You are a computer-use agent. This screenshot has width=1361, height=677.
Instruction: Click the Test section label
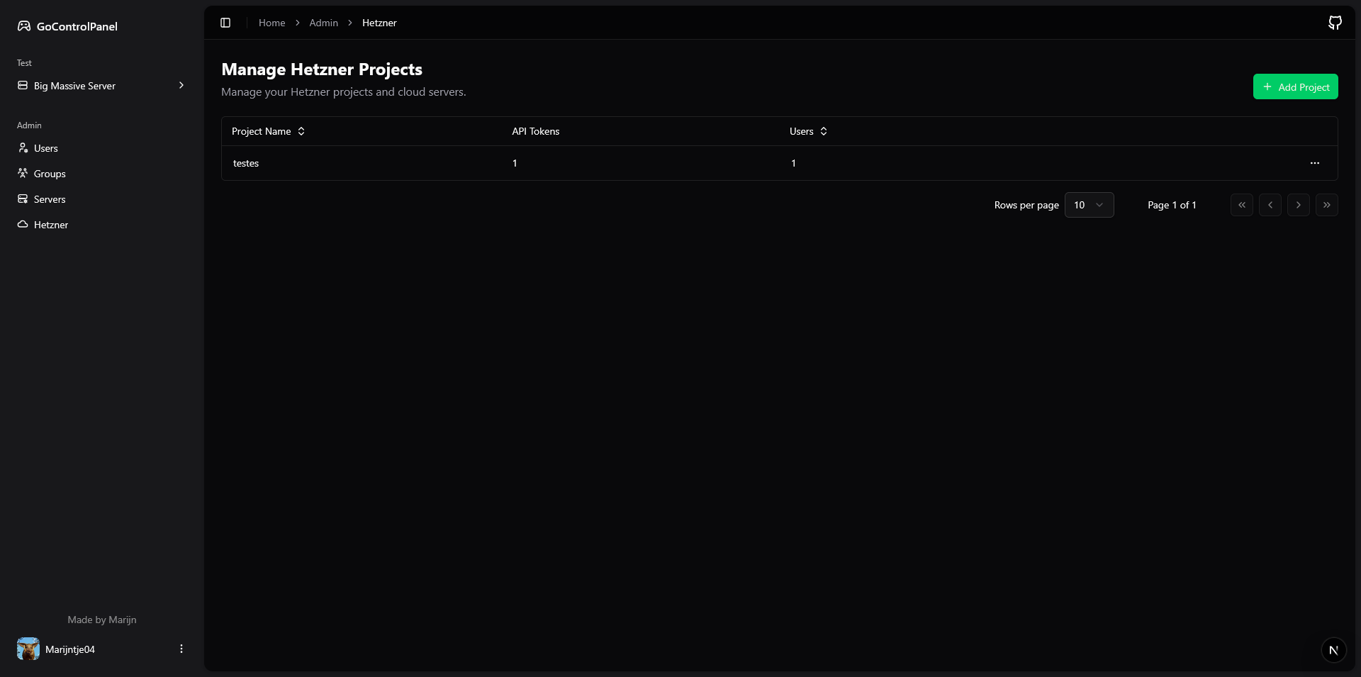tap(24, 63)
